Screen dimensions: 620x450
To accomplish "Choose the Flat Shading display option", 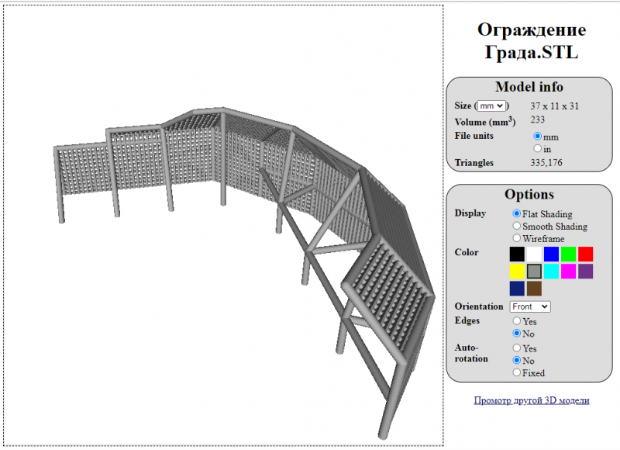I will click(x=517, y=213).
